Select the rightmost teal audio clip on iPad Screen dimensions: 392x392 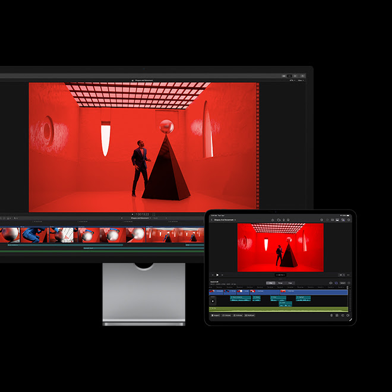[304, 298]
